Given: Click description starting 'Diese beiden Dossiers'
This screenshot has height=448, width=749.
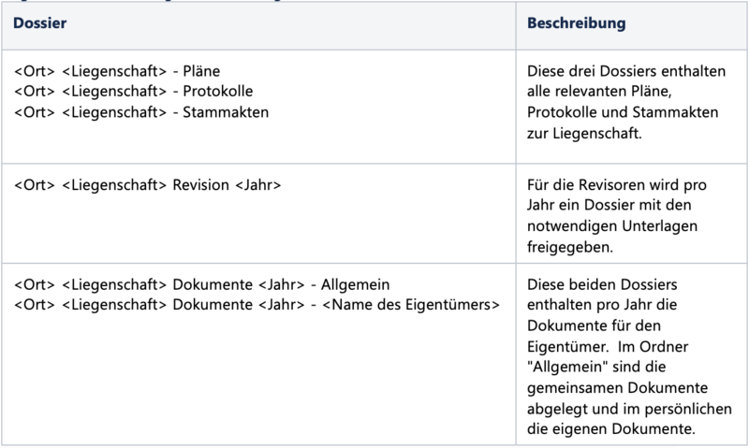Looking at the screenshot, I should click(629, 356).
